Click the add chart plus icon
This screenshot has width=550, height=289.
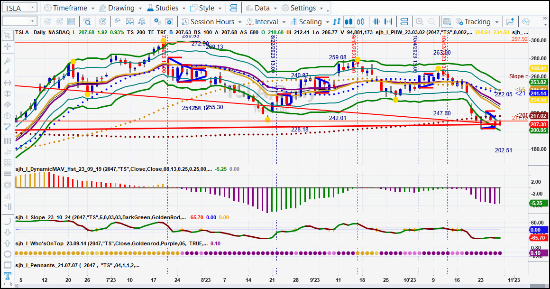tap(510, 21)
